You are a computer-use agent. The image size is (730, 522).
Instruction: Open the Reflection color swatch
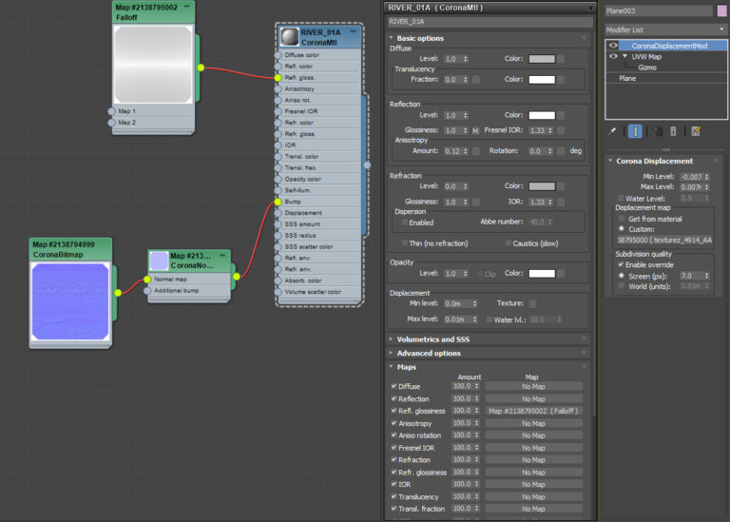[x=542, y=116]
